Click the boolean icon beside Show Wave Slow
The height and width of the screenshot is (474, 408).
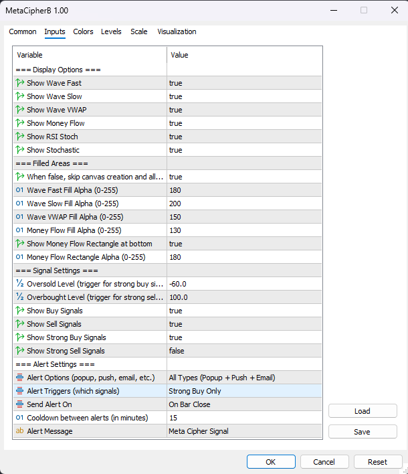(x=20, y=96)
